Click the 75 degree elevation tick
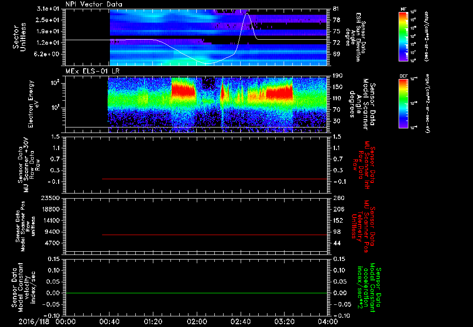Viewport: 473px width, 327px height. (336, 31)
